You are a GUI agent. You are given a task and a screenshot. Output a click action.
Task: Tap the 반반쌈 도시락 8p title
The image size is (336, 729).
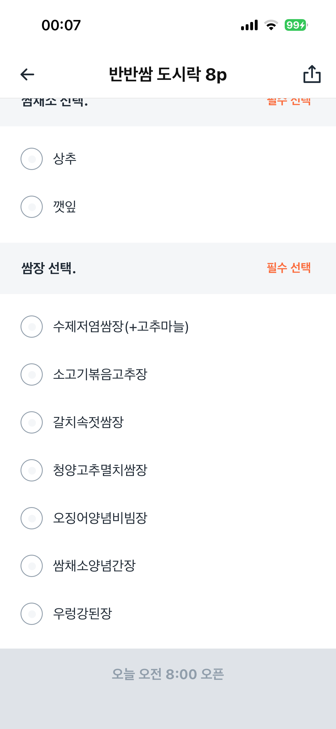pyautogui.click(x=168, y=74)
